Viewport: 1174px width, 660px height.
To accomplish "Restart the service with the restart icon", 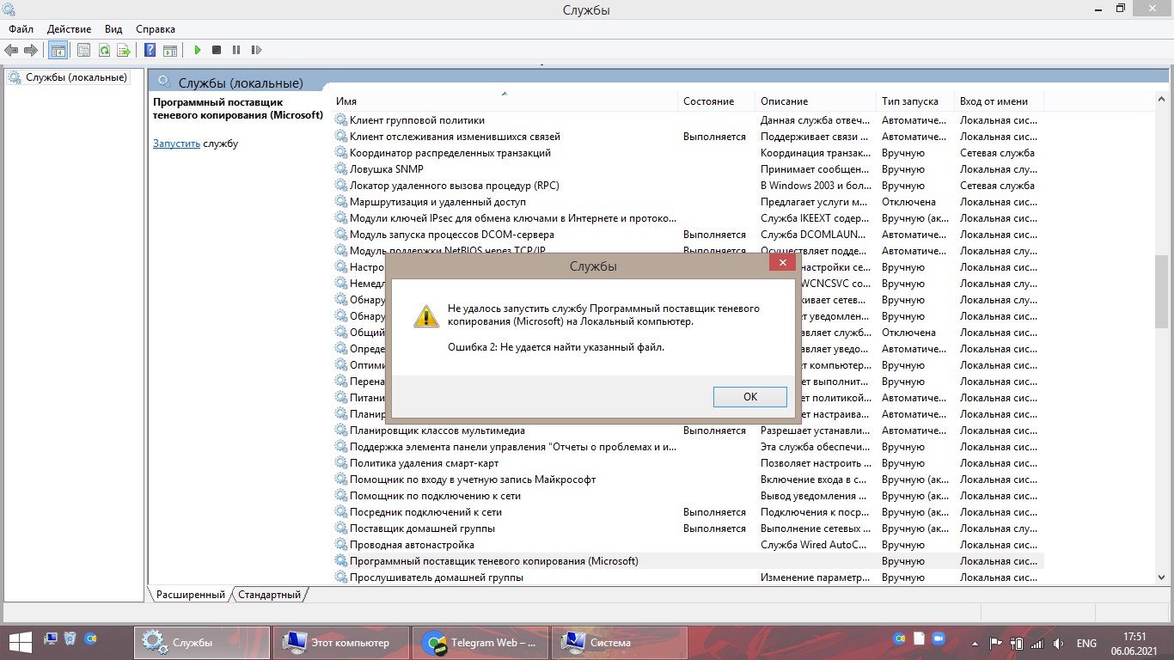I will pyautogui.click(x=256, y=51).
